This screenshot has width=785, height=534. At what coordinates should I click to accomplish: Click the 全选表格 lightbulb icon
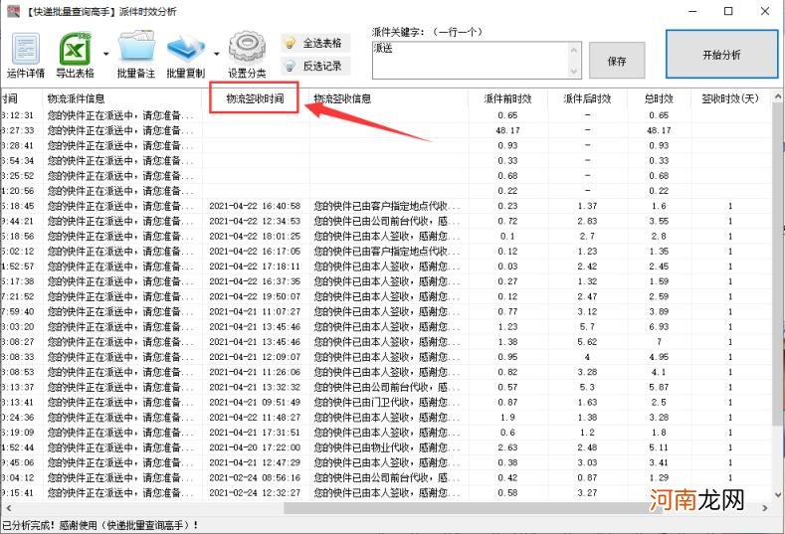point(290,43)
